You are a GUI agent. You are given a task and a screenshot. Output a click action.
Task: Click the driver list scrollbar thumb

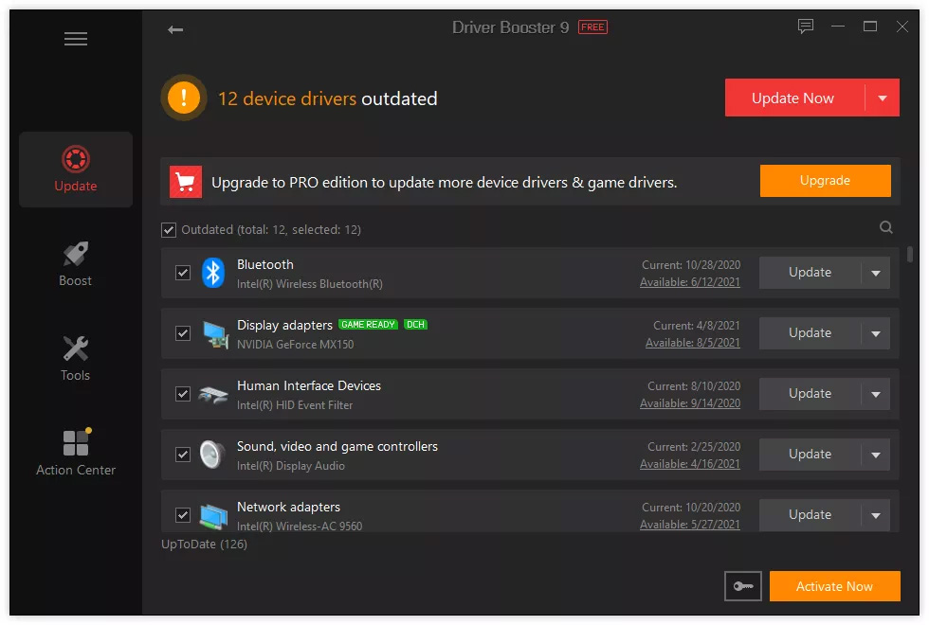coord(909,255)
